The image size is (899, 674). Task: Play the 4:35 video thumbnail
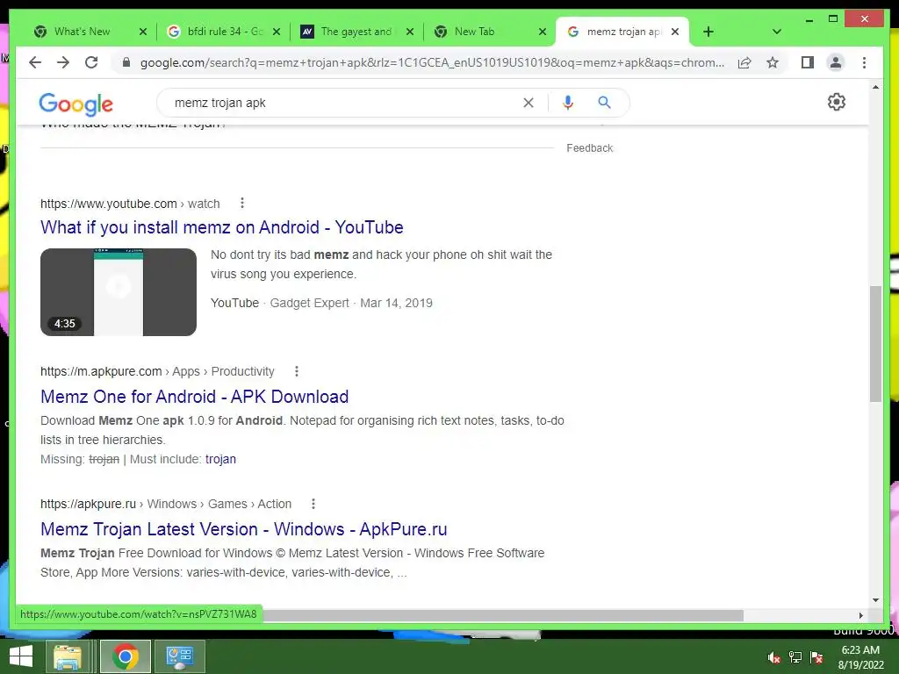[x=119, y=292]
